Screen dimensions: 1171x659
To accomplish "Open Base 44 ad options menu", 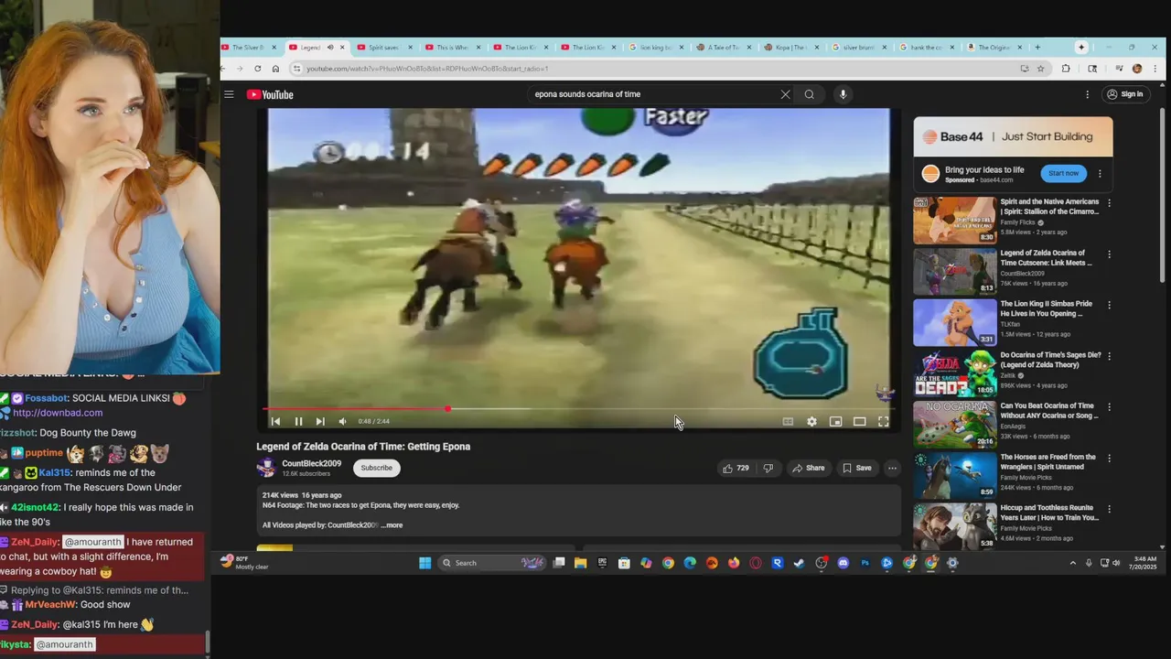I will (1100, 173).
